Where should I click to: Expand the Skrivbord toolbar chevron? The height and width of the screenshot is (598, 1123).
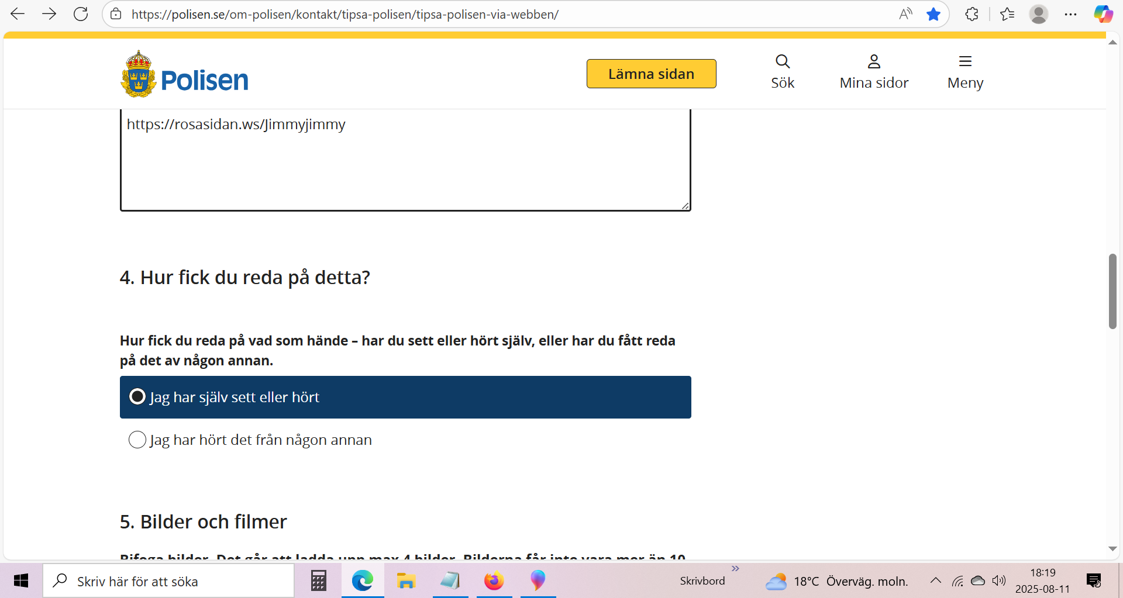coord(735,568)
